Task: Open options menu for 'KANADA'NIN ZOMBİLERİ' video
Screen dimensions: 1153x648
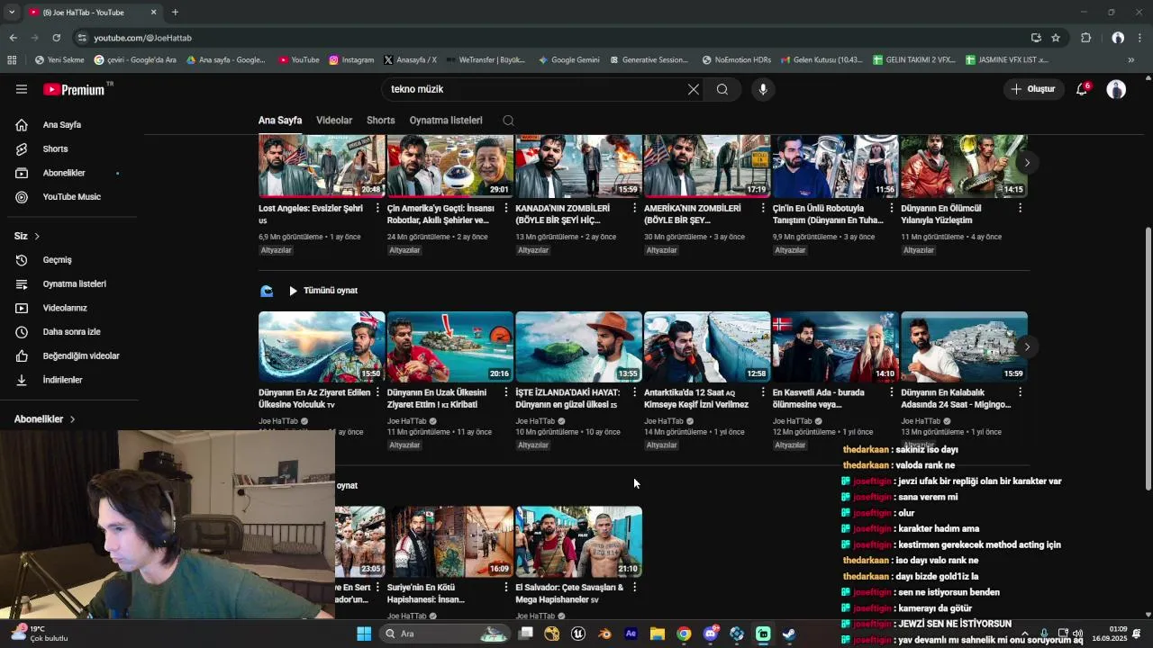Action: [634, 208]
